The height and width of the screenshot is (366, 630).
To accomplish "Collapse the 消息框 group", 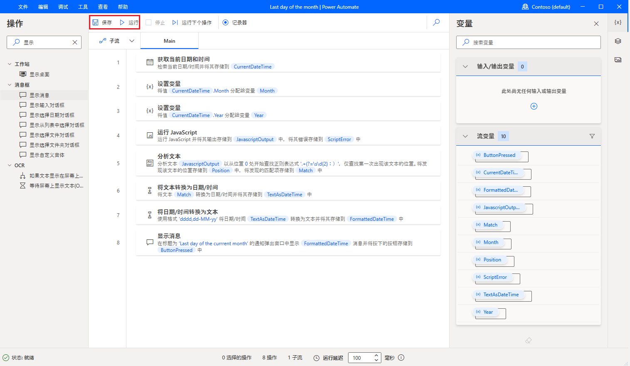I will (x=10, y=85).
